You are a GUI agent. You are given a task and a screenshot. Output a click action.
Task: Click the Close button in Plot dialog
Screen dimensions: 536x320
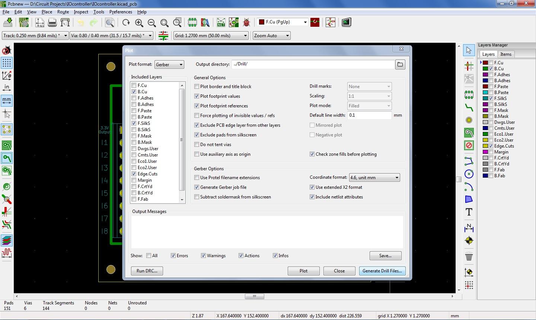coord(339,271)
